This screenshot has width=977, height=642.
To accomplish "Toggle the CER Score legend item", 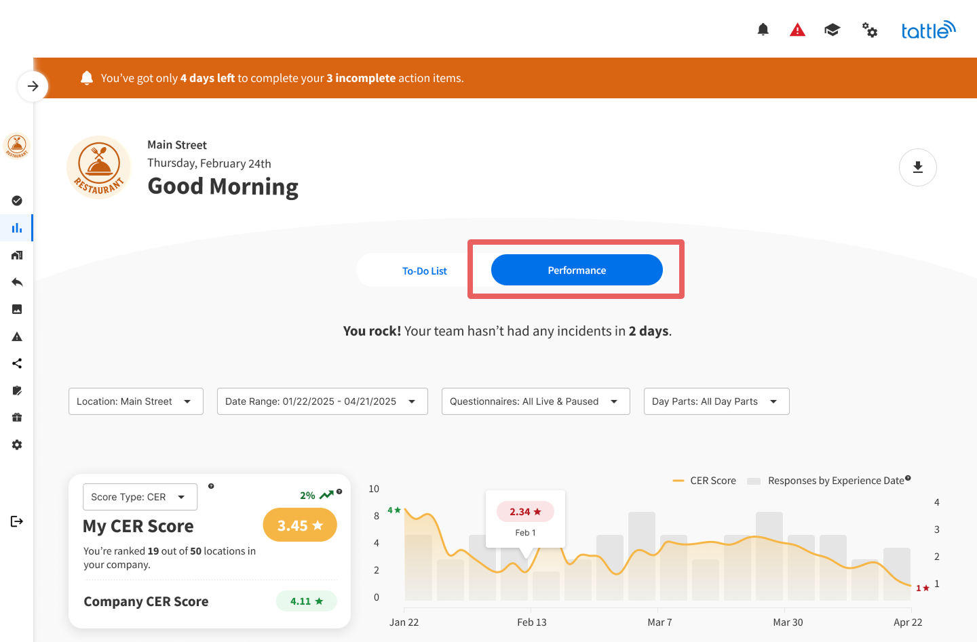I will coord(704,481).
